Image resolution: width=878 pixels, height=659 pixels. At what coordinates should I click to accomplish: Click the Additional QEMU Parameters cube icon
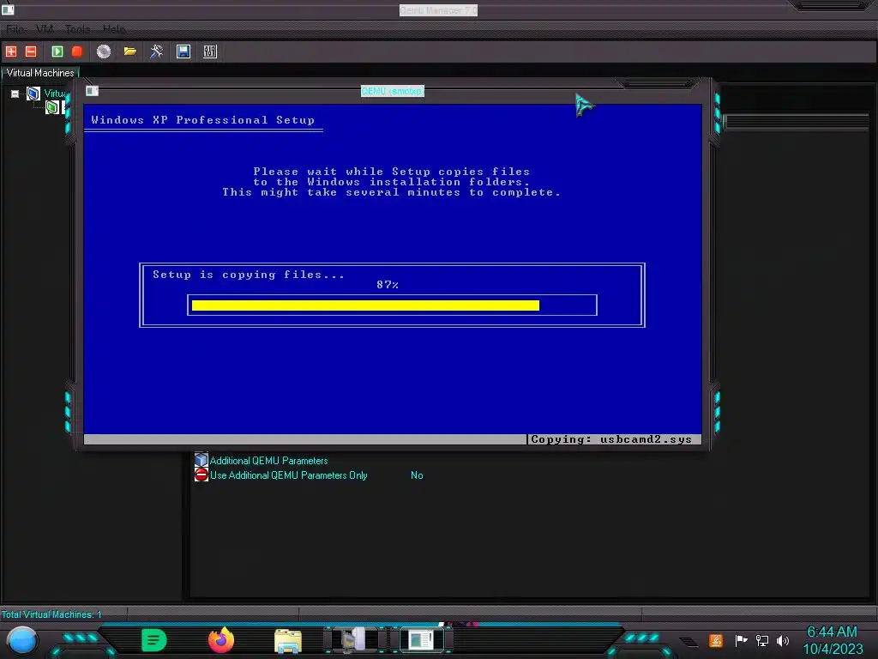201,460
